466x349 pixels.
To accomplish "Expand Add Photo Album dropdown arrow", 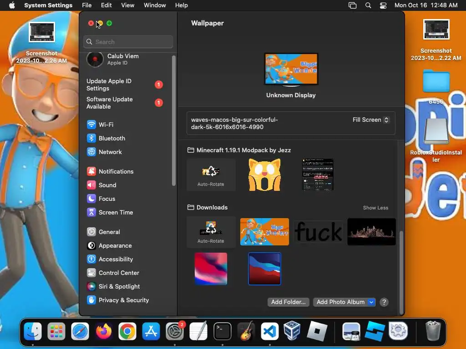I will pos(371,302).
